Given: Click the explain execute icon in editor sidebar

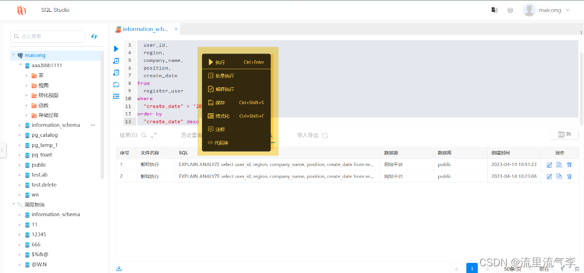Looking at the screenshot, I should pyautogui.click(x=116, y=73).
